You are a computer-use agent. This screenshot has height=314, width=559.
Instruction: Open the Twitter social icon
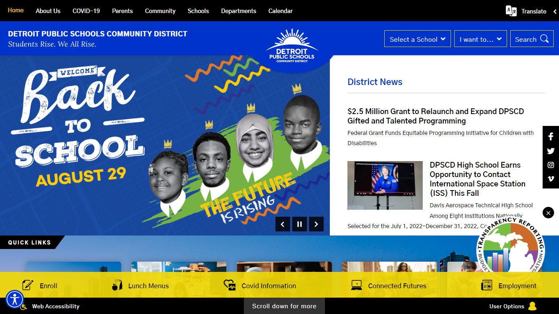[551, 151]
